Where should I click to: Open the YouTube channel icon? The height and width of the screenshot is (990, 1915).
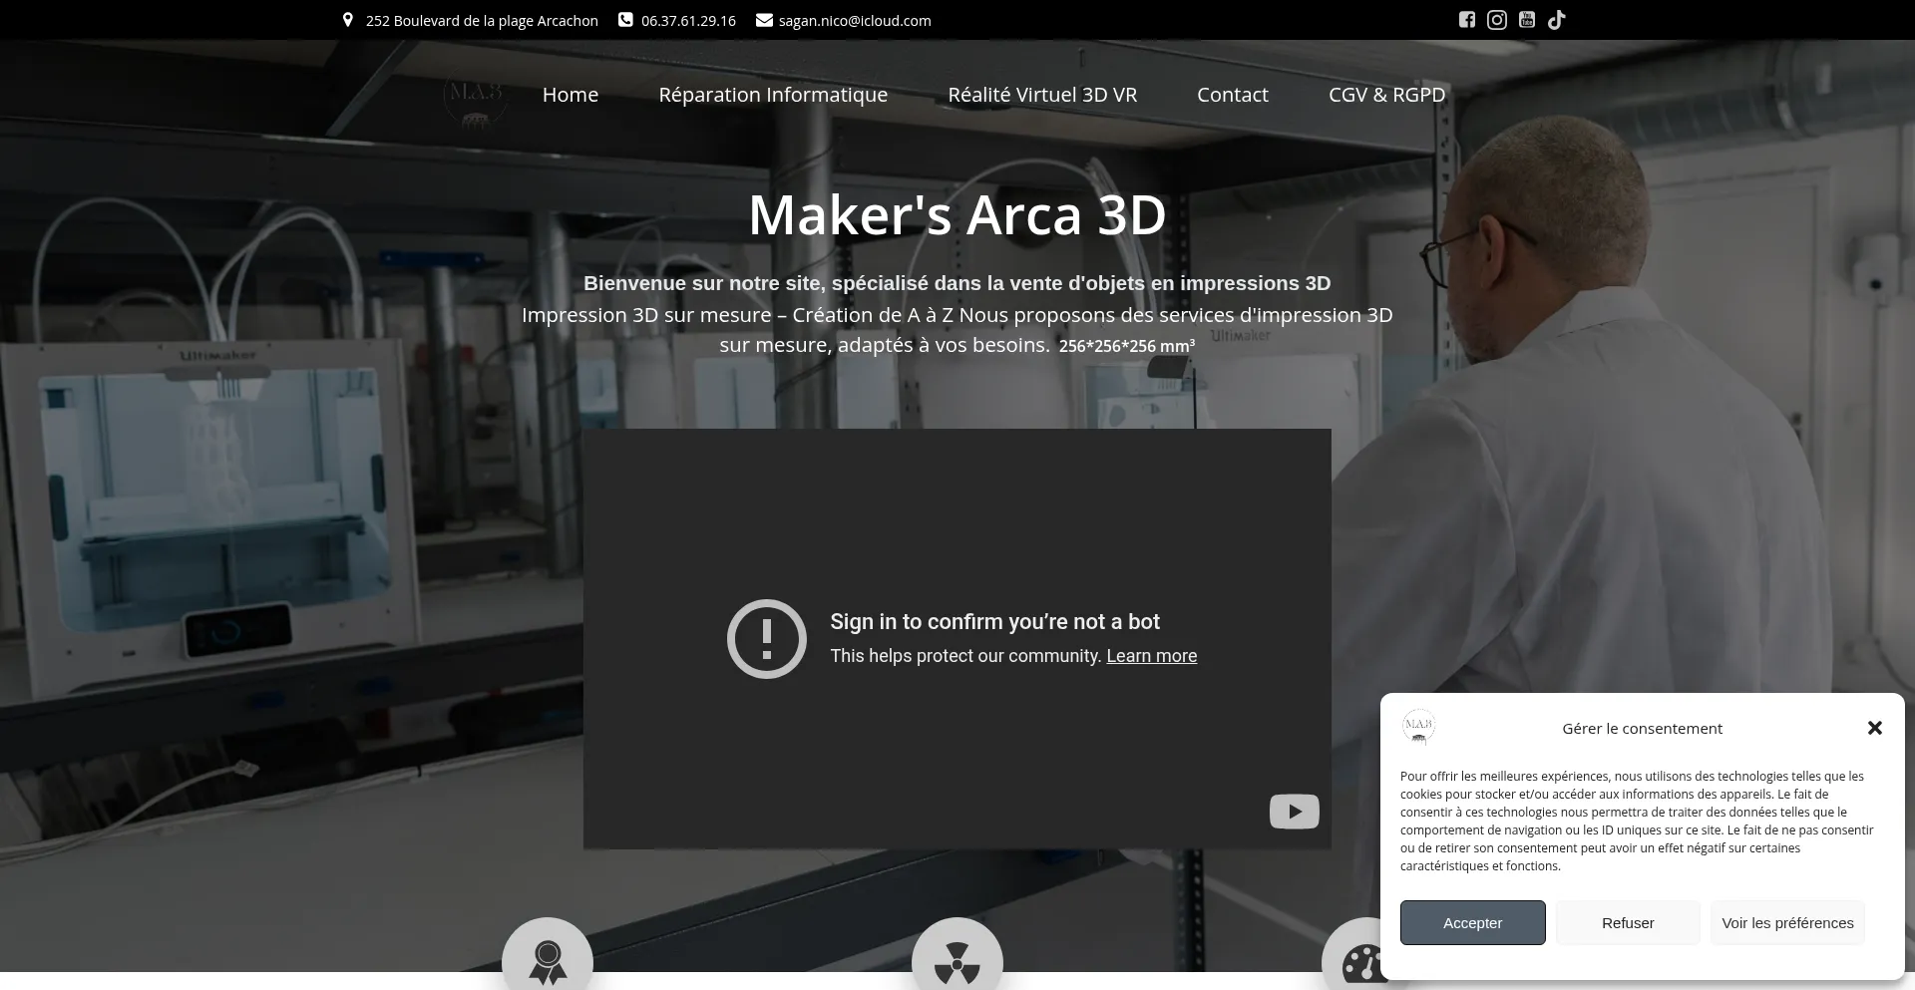coord(1526,20)
